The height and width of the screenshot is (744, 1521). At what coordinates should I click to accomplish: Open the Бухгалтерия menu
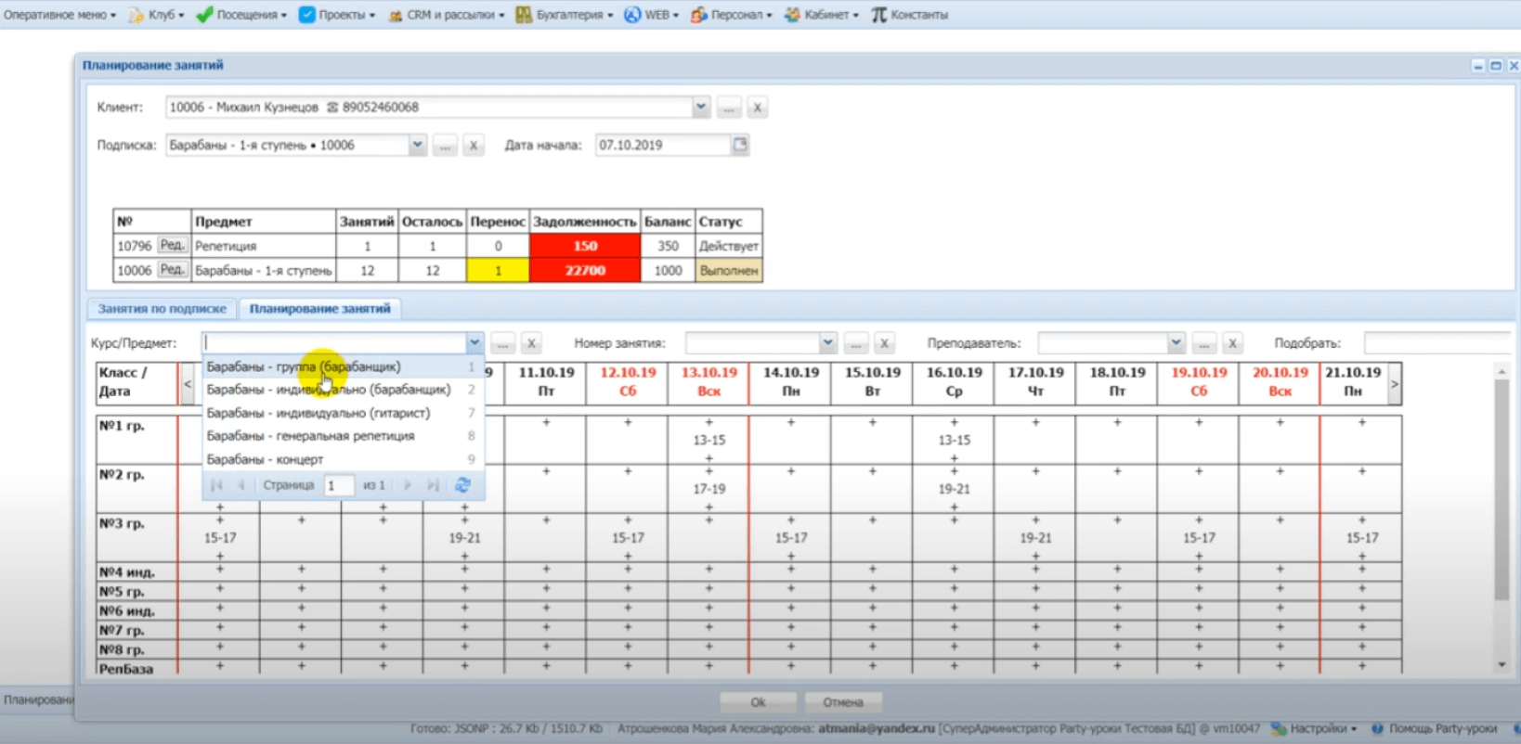pos(564,15)
